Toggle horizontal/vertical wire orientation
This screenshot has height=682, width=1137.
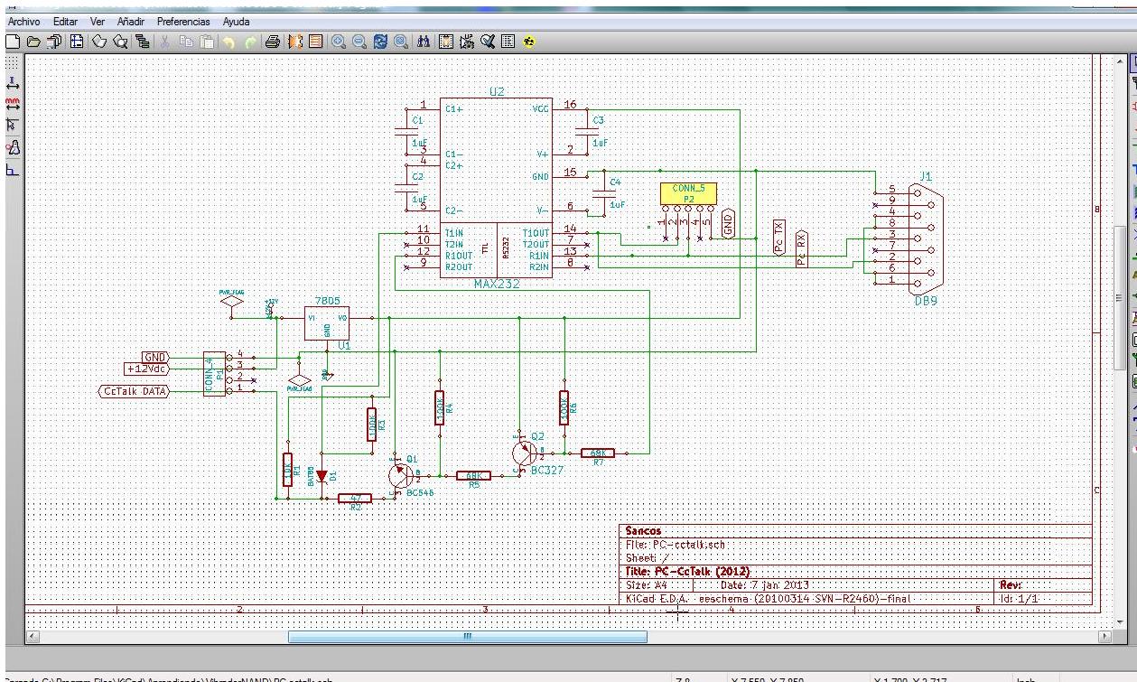coord(13,170)
